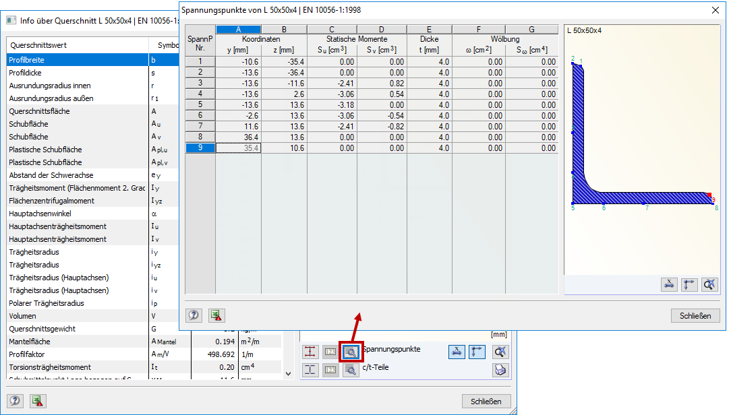Toggle principal axes in Spannungspunkte graphic
Viewport: 729px width, 415px height.
coord(689,284)
